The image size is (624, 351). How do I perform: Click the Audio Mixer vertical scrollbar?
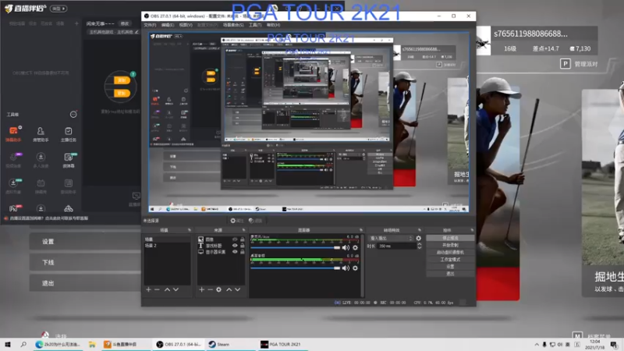point(362,265)
